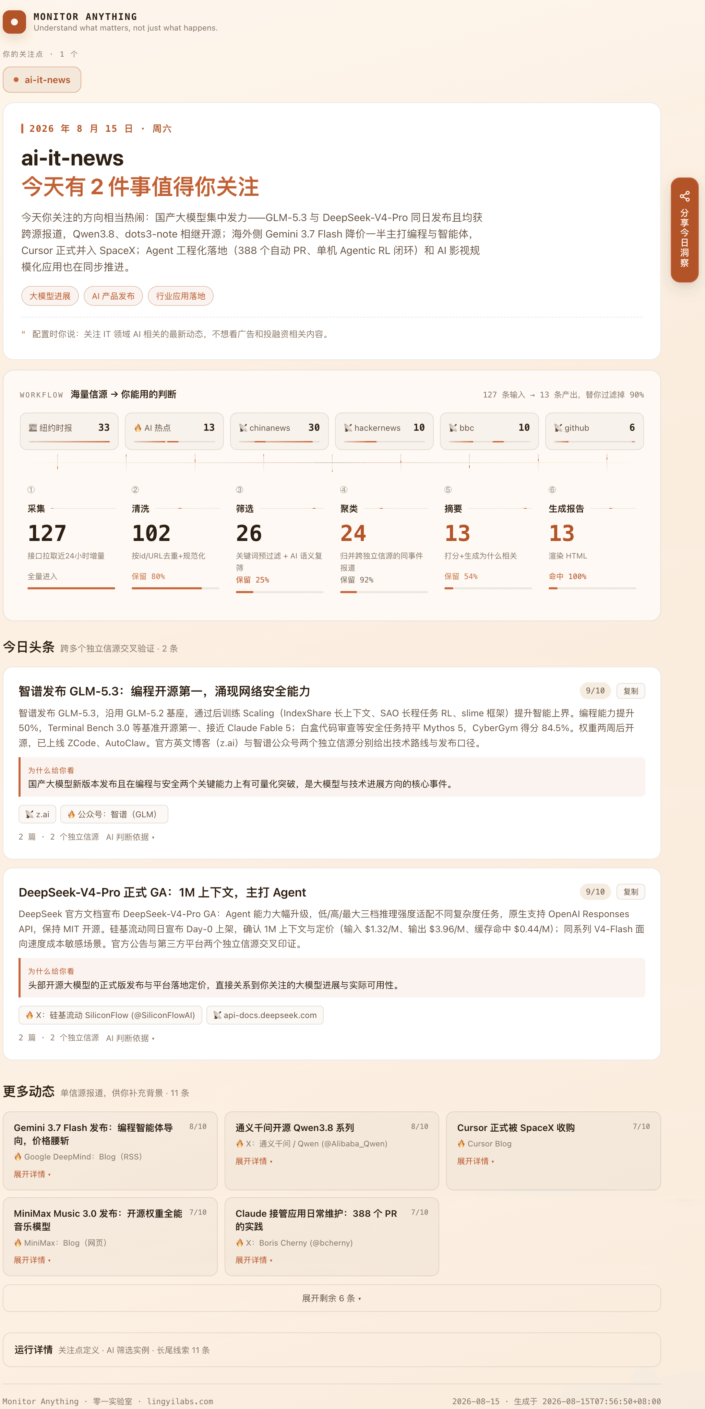Click the Monitor Anything logo icon
Viewport: 705px width, 1409px height.
[15, 22]
